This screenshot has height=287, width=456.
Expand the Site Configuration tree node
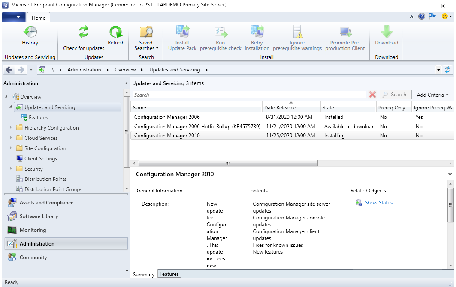coord(11,148)
